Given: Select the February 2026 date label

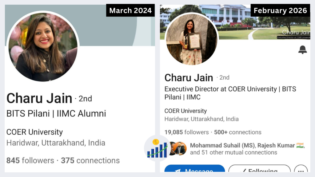Looking at the screenshot, I should (280, 10).
